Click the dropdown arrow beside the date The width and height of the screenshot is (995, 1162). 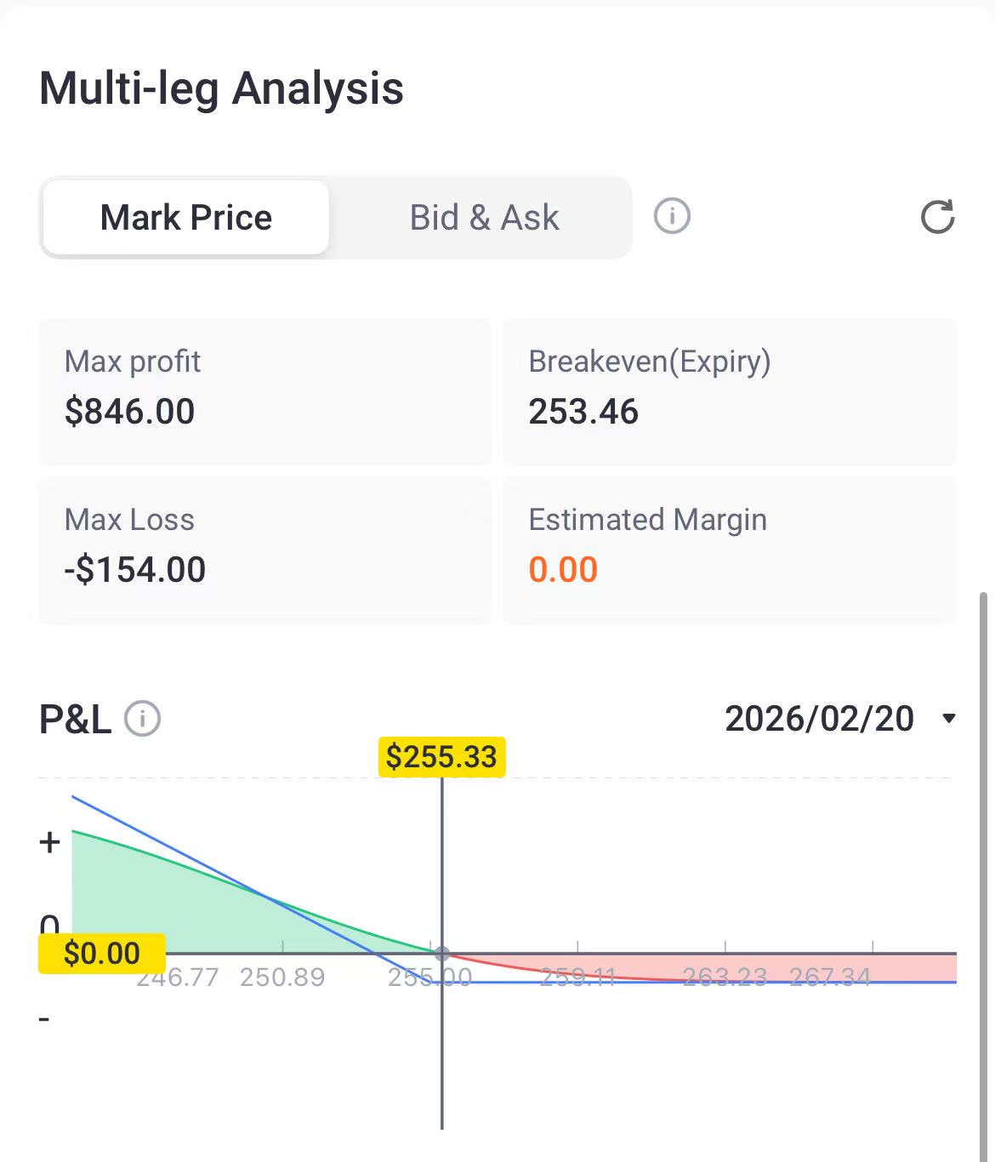(x=949, y=719)
